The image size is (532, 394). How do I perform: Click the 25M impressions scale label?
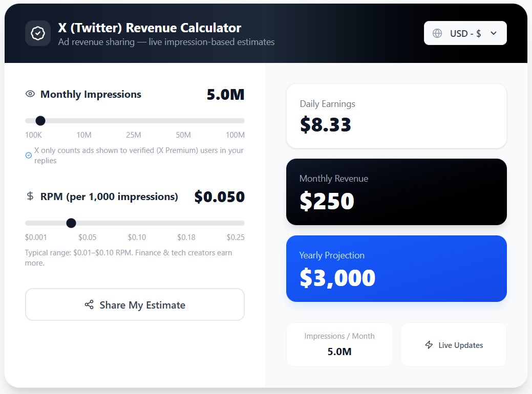point(133,135)
